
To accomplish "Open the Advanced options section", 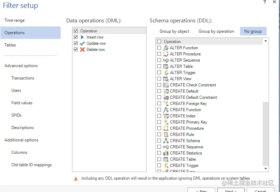I will coord(21,66).
